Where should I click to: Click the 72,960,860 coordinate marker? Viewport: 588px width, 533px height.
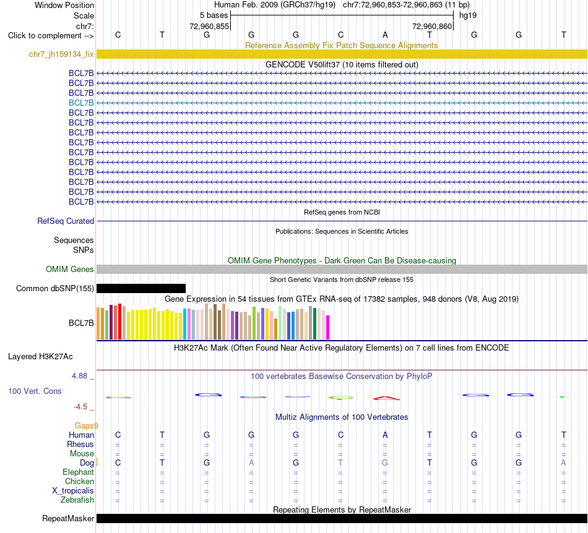coord(432,26)
